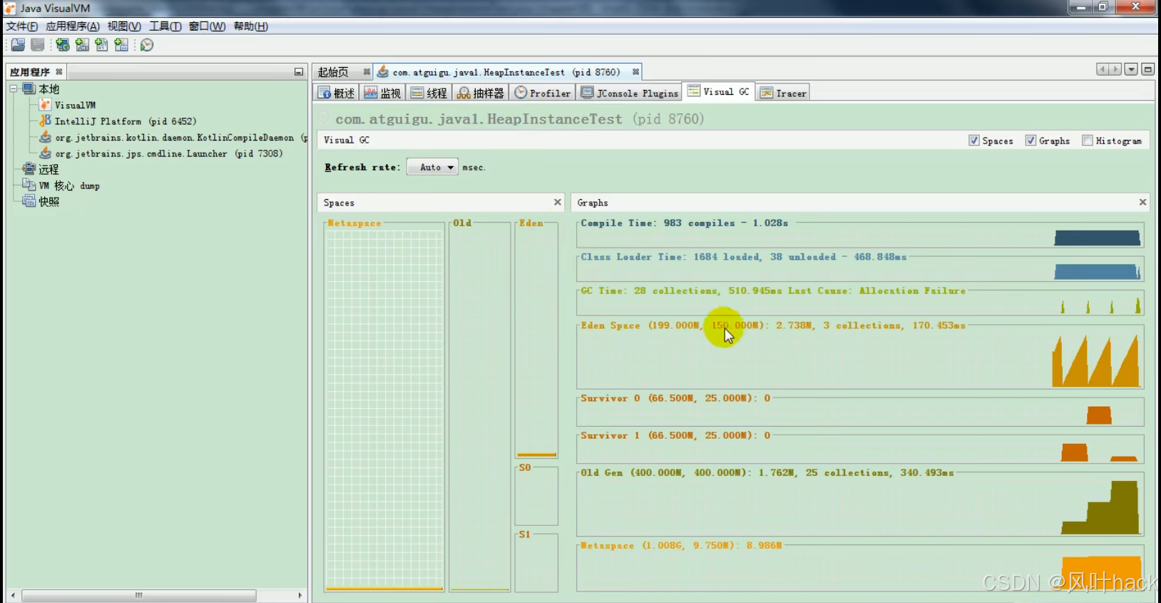Select the Visual GC tab
Image resolution: width=1161 pixels, height=603 pixels.
[719, 91]
